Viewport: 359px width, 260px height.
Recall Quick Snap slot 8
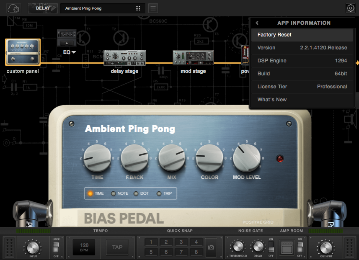[196, 252]
